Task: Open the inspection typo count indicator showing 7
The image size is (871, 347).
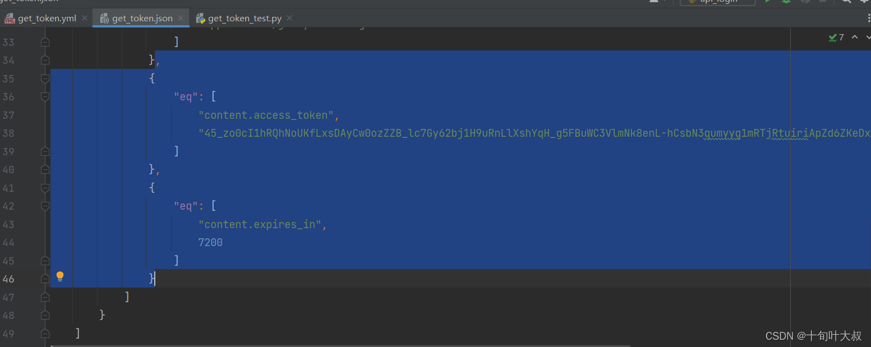Action: pyautogui.click(x=836, y=38)
